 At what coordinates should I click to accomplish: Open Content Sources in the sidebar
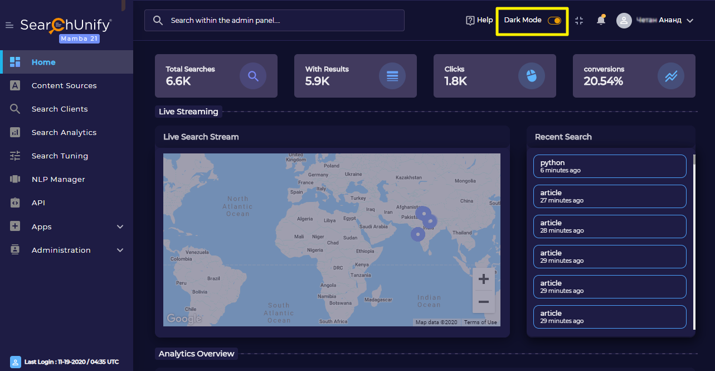tap(64, 85)
